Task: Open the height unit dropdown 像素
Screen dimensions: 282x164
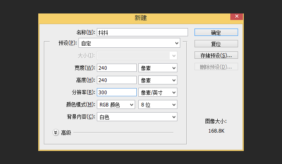Action: [158, 80]
